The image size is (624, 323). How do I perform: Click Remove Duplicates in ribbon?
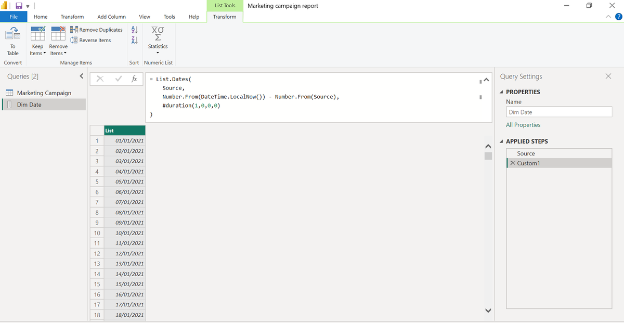click(x=97, y=30)
